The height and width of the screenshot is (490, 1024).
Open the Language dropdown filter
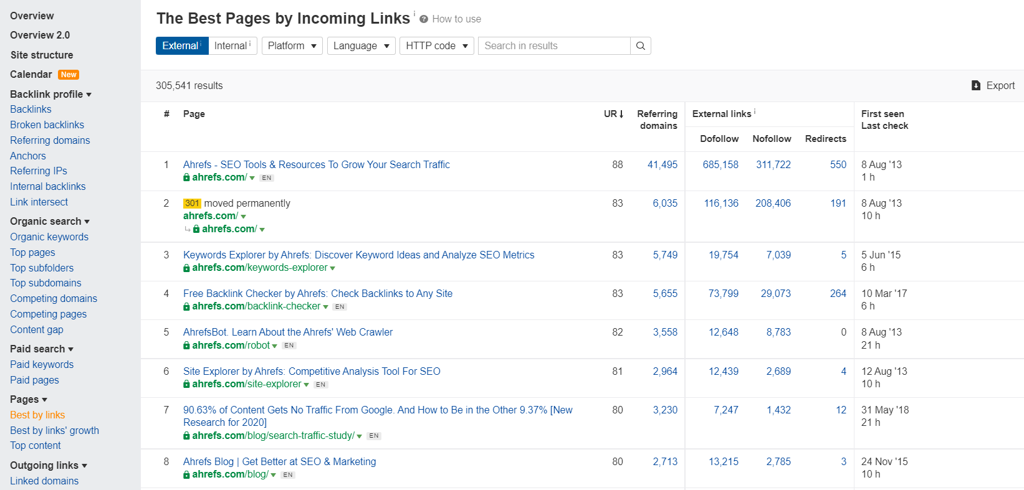[361, 46]
